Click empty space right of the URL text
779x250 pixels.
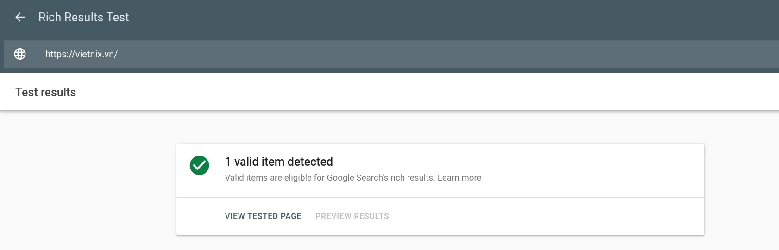click(417, 54)
